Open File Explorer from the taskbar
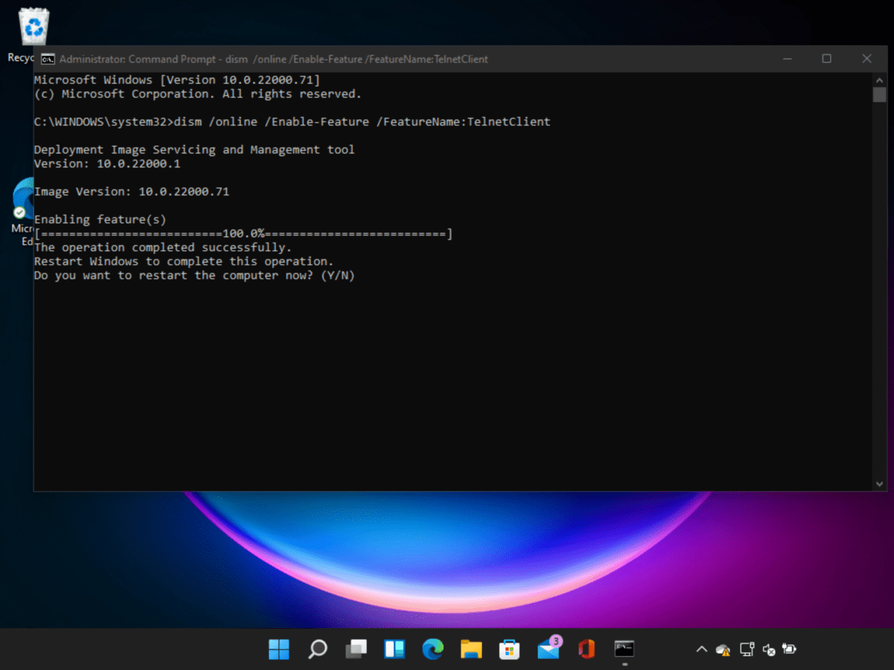 (471, 649)
